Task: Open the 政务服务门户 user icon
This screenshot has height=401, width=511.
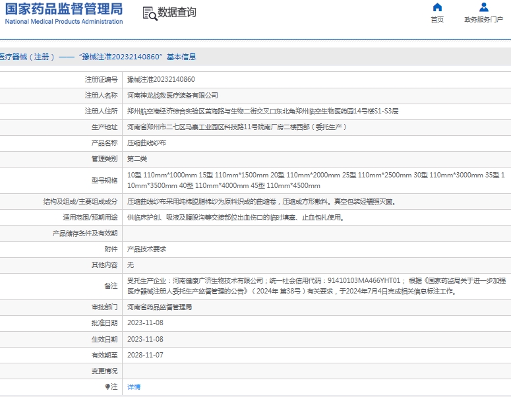Action: tap(483, 7)
